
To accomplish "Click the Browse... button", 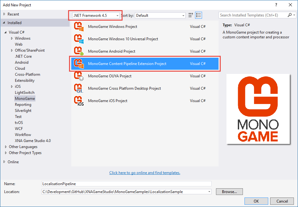I will (x=229, y=192).
